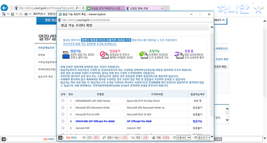This screenshot has height=143, width=267.
Task: Reset zoom with 기본 beside 축소-
Action: pos(125,137)
